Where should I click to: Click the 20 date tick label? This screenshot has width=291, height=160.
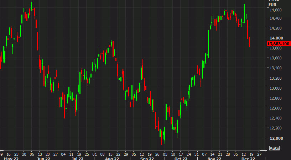coord(48,154)
